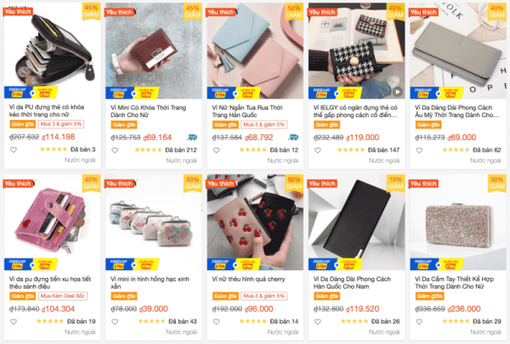The image size is (510, 344).
Task: Click 'Mua 3 & giảm 5%' tag on first wallet
Action: pos(61,124)
